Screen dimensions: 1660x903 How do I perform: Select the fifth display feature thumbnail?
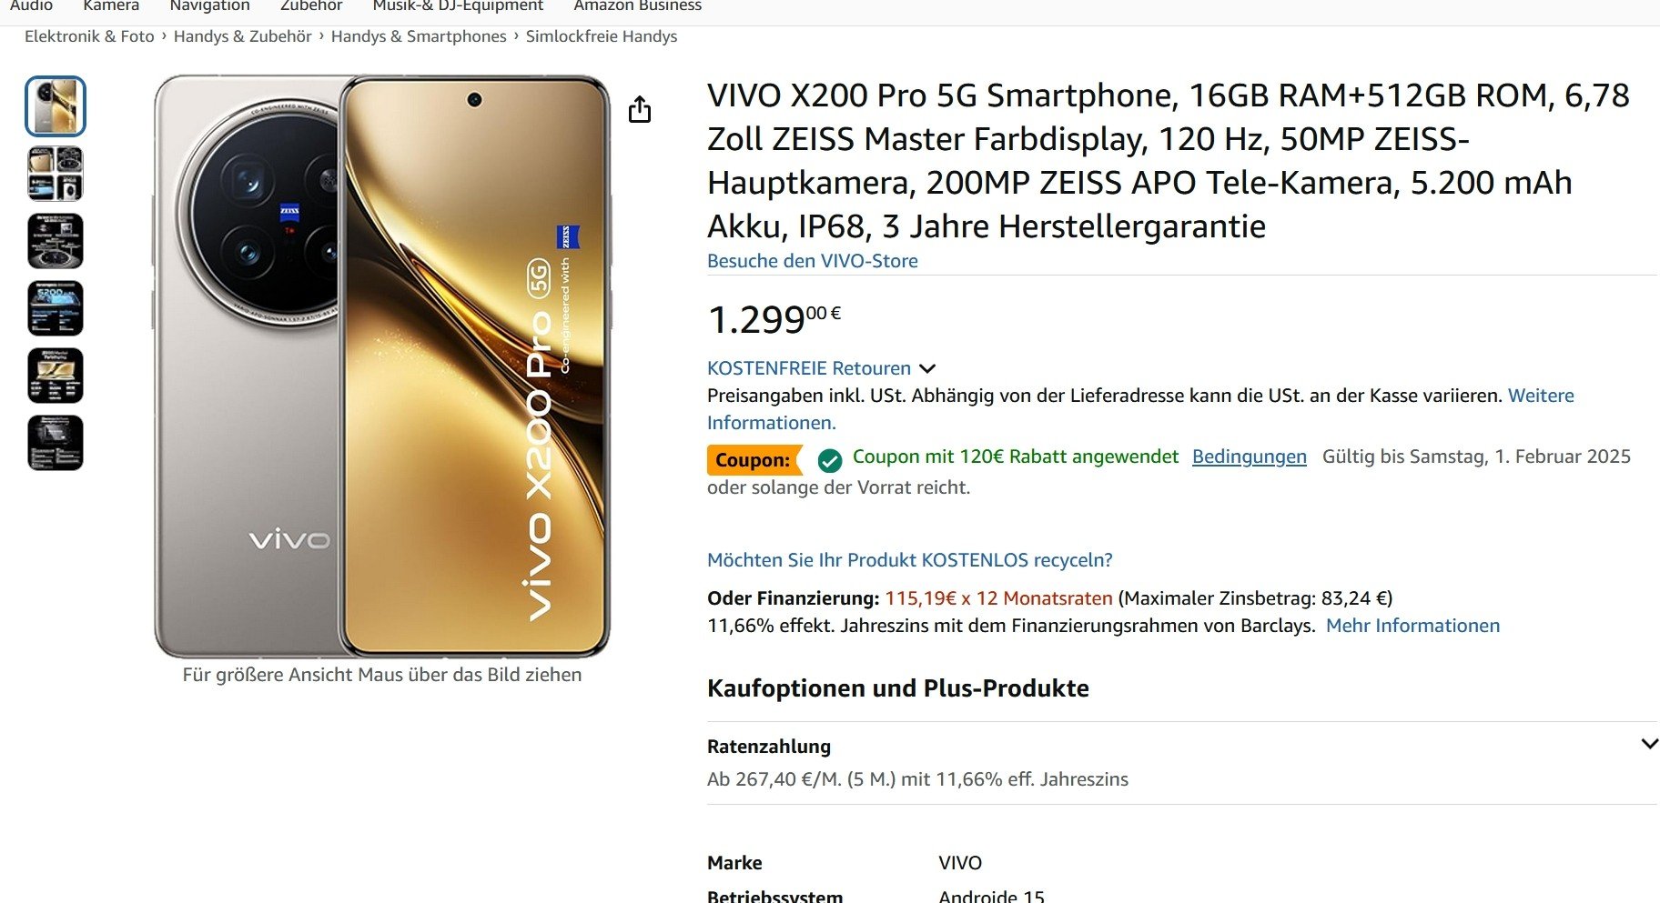(56, 376)
